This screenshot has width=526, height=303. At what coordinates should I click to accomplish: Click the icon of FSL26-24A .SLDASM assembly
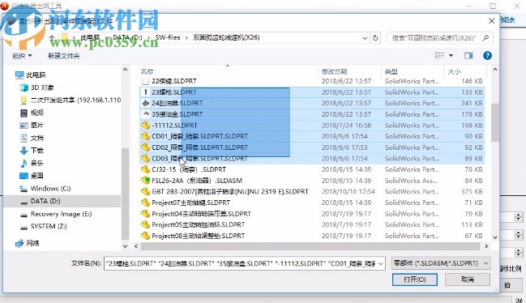[x=145, y=181]
